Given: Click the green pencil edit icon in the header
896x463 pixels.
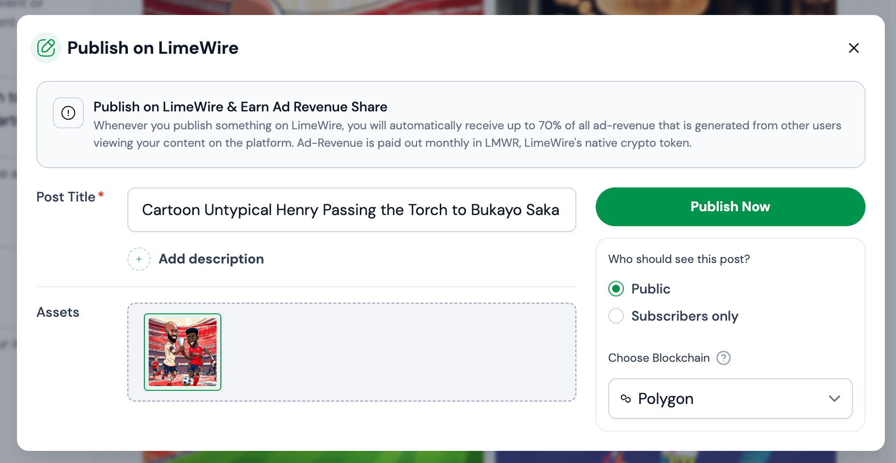Looking at the screenshot, I should tap(46, 48).
